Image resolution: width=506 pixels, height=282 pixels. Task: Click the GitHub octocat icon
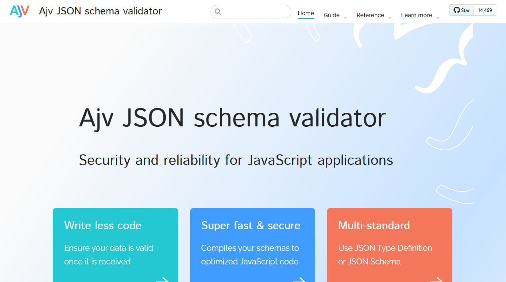[456, 10]
